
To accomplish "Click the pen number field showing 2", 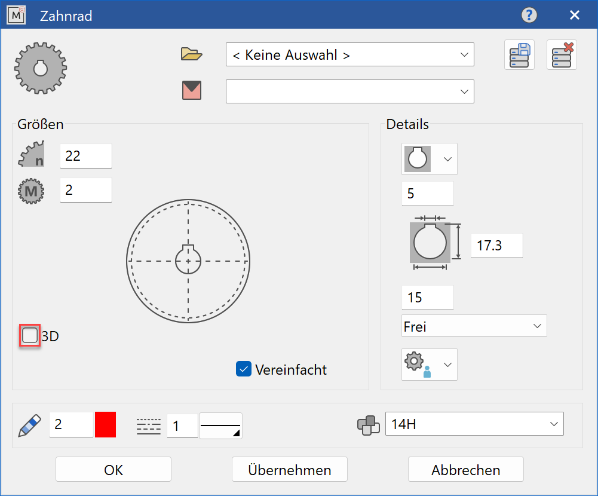I will click(71, 424).
